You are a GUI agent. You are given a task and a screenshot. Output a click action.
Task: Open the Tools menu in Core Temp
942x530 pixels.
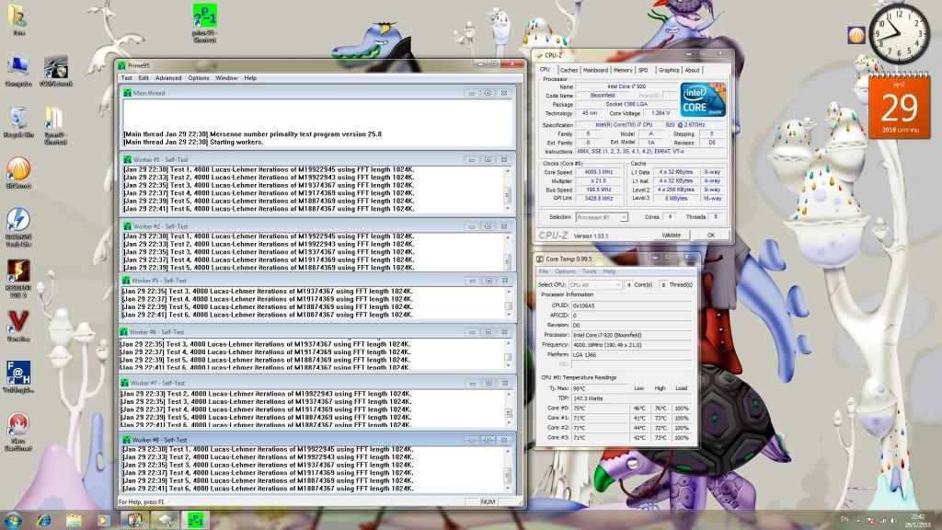tap(589, 271)
